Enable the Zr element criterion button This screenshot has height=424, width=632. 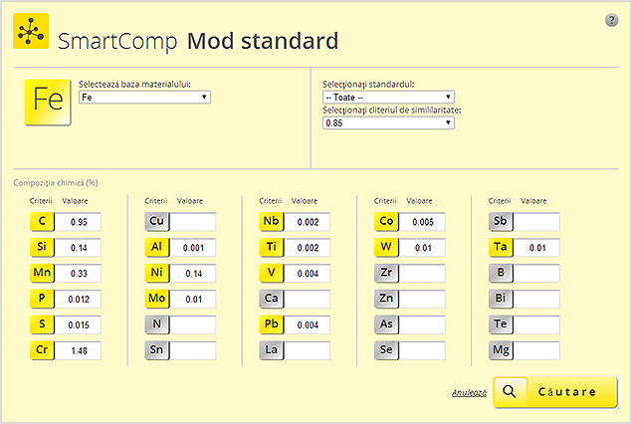click(386, 274)
